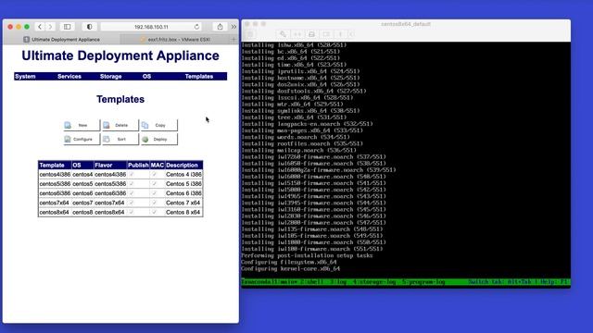Image resolution: width=593 pixels, height=333 pixels.
Task: Select the centos5i386 template name cell
Action: (55, 184)
